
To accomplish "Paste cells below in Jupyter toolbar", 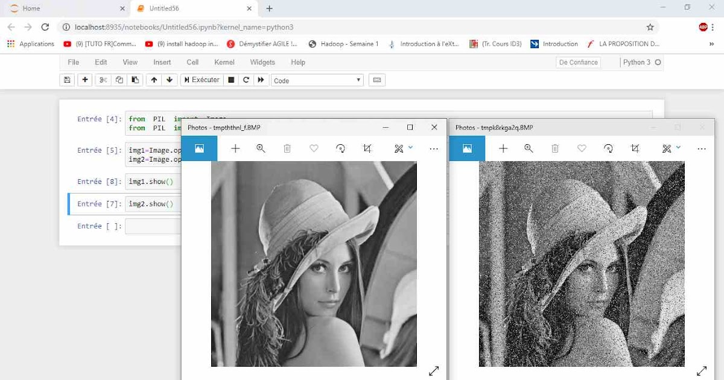I will (x=135, y=80).
